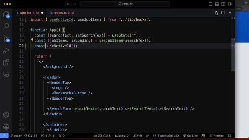The image size is (249, 140).
Task: Go forward in navigation history
Action: [x=75, y=4]
